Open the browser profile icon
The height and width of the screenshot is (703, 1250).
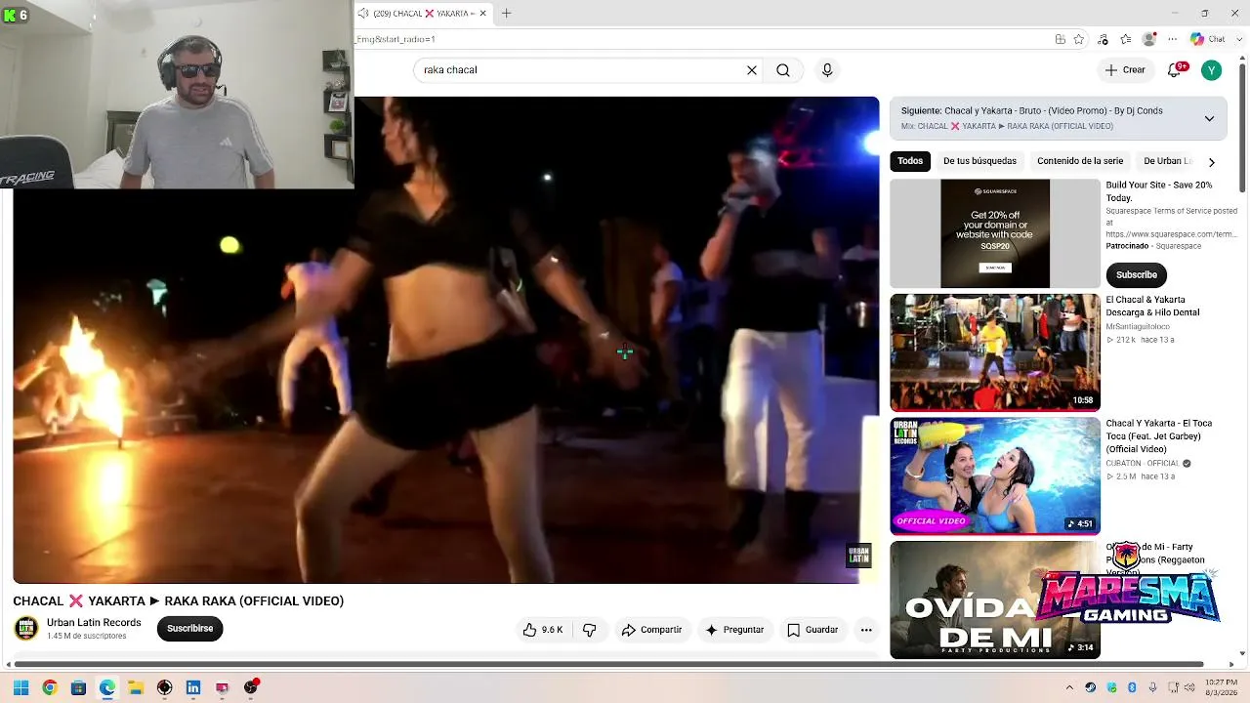(x=1149, y=39)
